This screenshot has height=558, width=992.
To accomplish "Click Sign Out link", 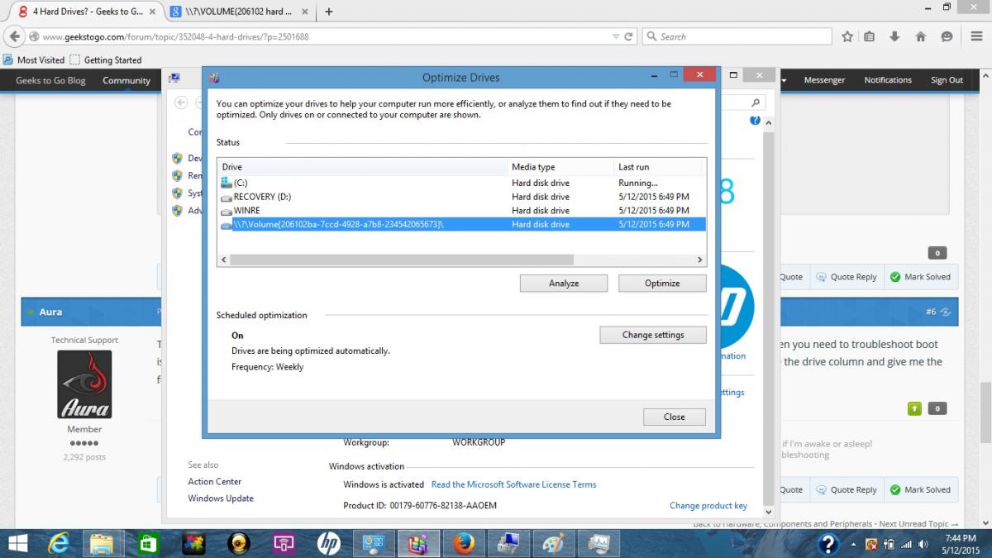I will (x=947, y=80).
